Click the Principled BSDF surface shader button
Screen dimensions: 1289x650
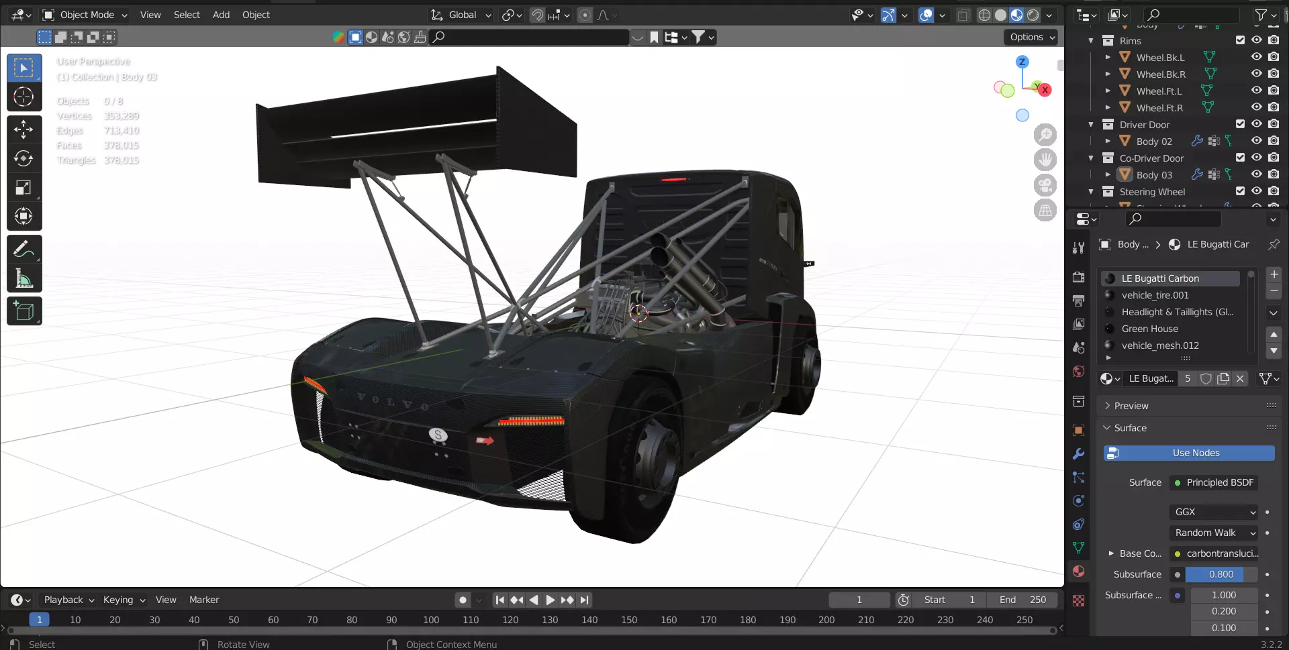tap(1214, 482)
